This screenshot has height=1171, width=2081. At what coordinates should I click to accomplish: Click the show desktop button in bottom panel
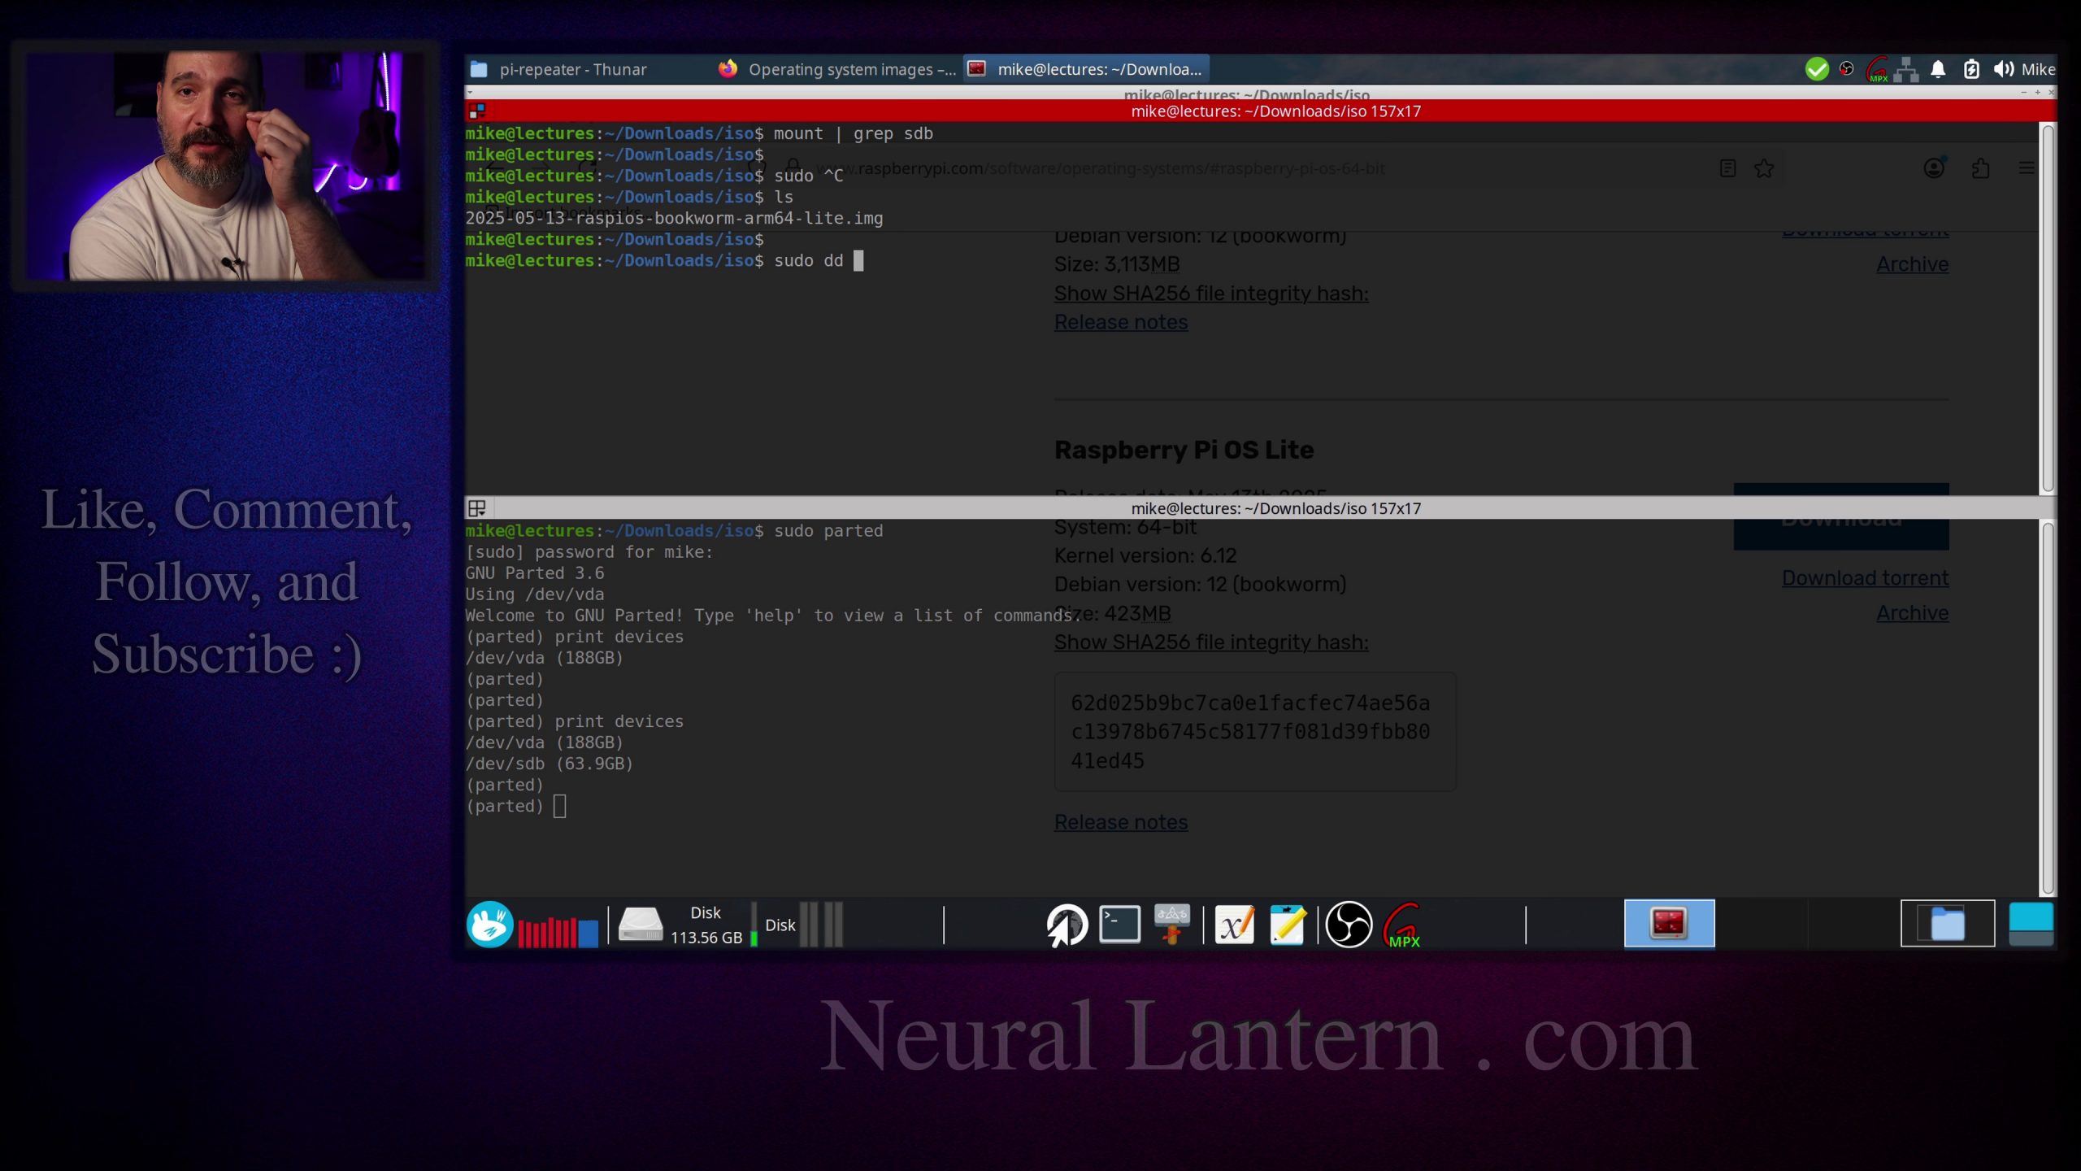pos(2031,924)
